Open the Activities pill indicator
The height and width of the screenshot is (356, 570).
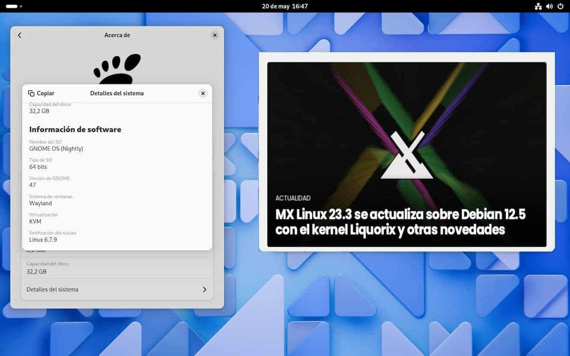(12, 6)
